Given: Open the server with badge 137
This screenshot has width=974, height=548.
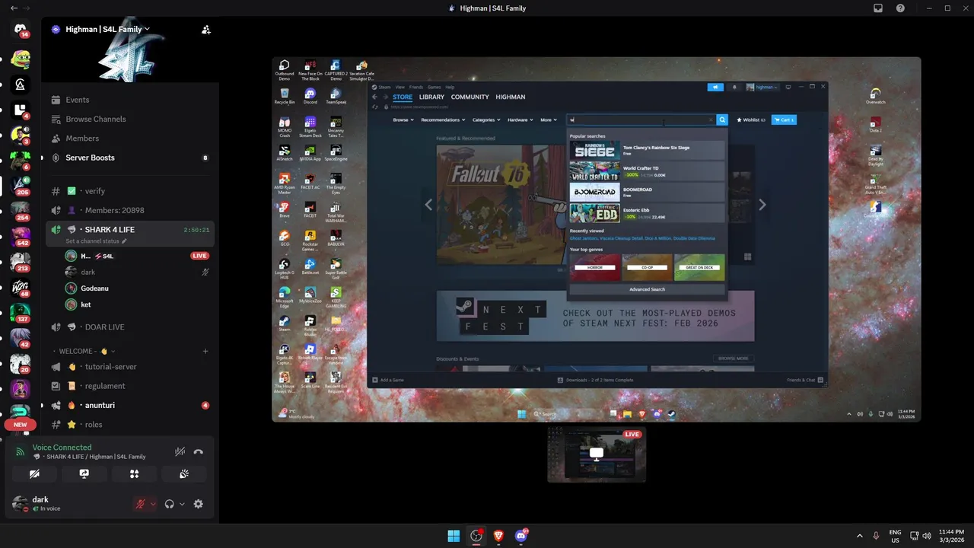Looking at the screenshot, I should tap(21, 311).
